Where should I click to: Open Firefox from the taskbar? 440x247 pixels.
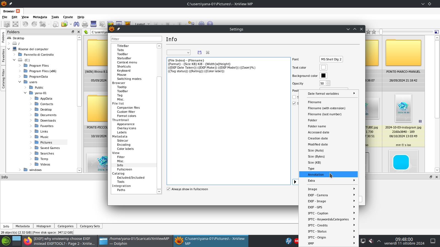pos(28,241)
